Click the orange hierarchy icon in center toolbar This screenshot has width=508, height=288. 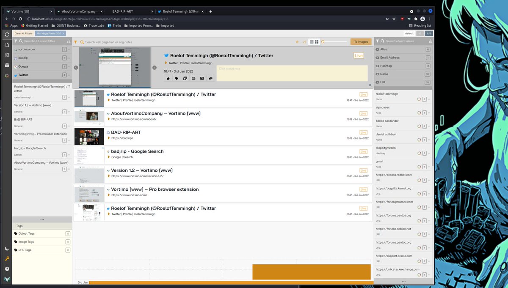click(x=304, y=42)
